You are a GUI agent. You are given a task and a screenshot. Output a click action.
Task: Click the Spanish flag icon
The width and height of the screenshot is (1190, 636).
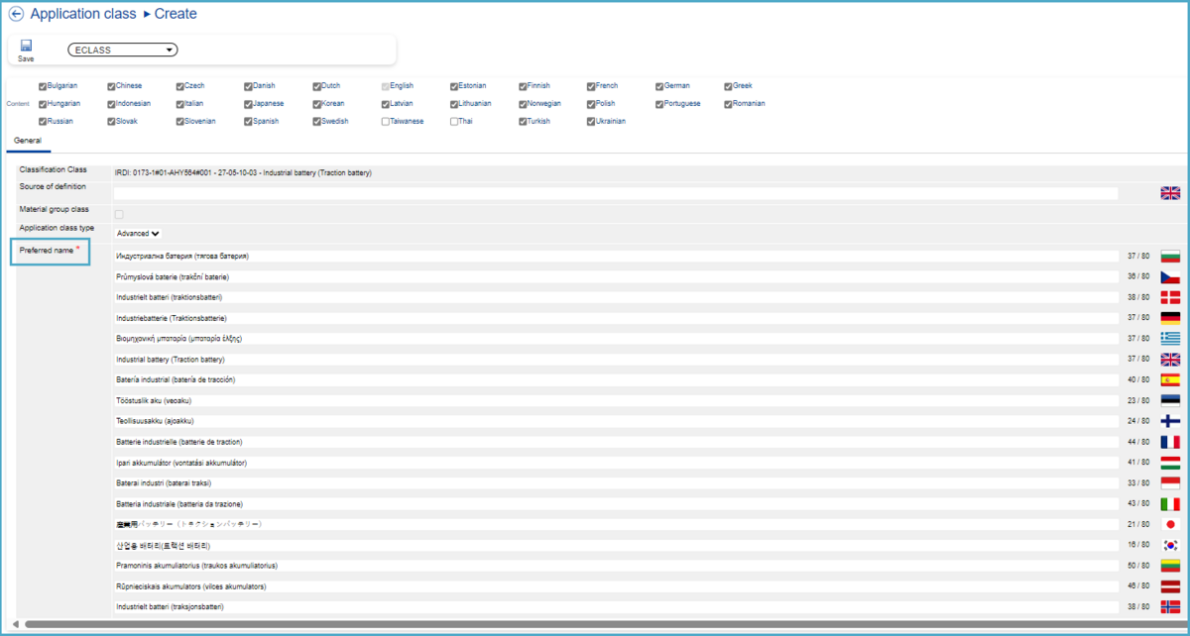(1170, 380)
